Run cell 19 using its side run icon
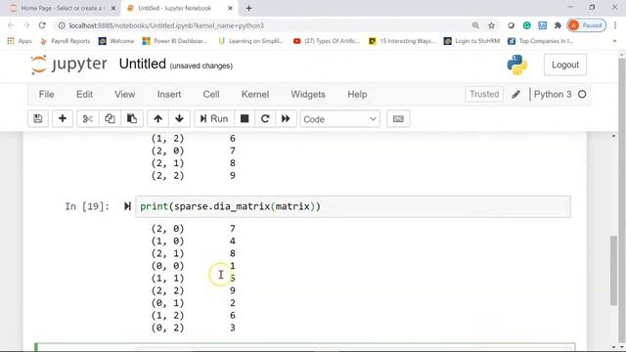Image resolution: width=626 pixels, height=352 pixels. point(127,206)
